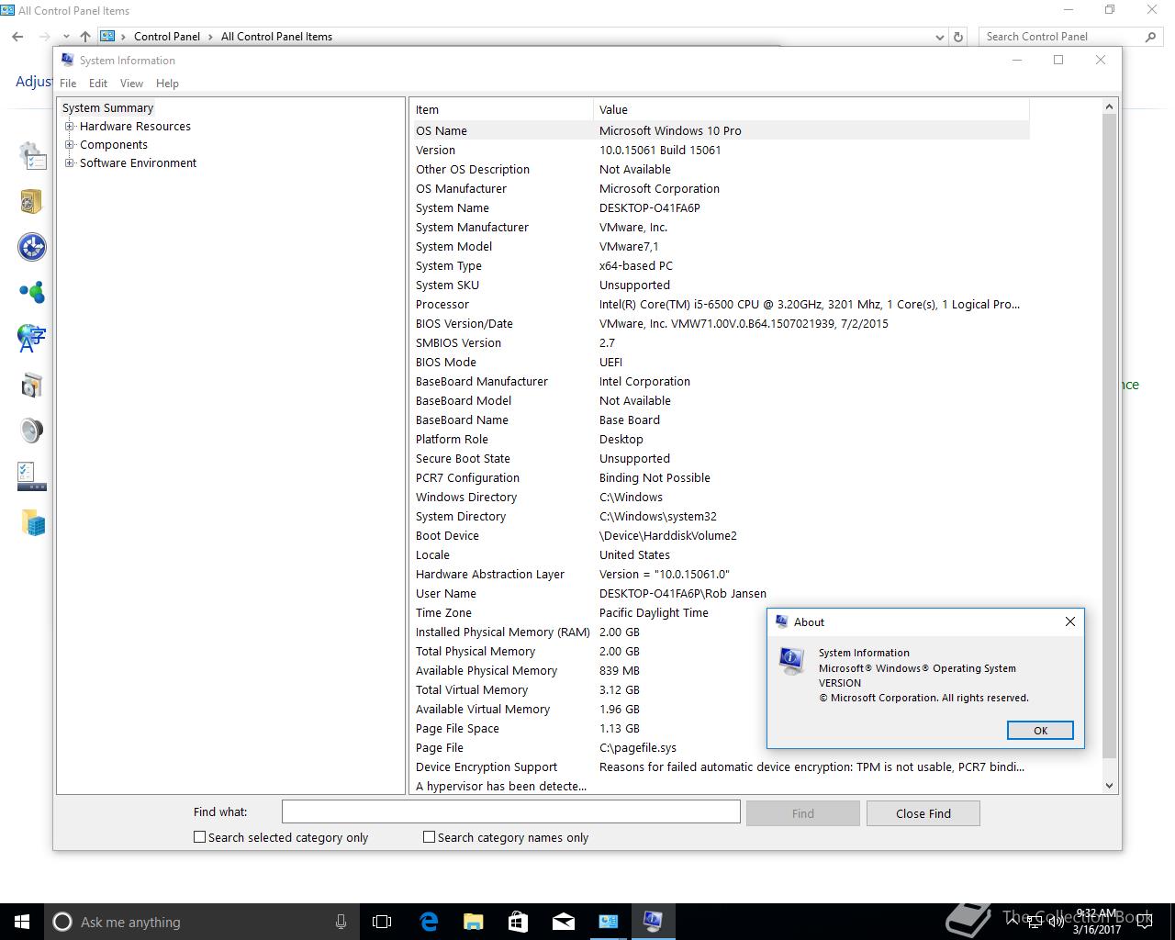1175x940 pixels.
Task: Click the About dialog title icon
Action: [782, 621]
